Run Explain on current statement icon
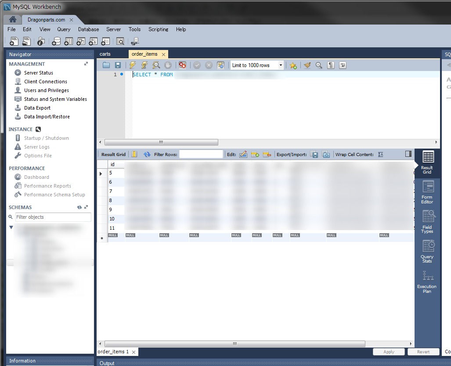451x366 pixels. click(156, 65)
